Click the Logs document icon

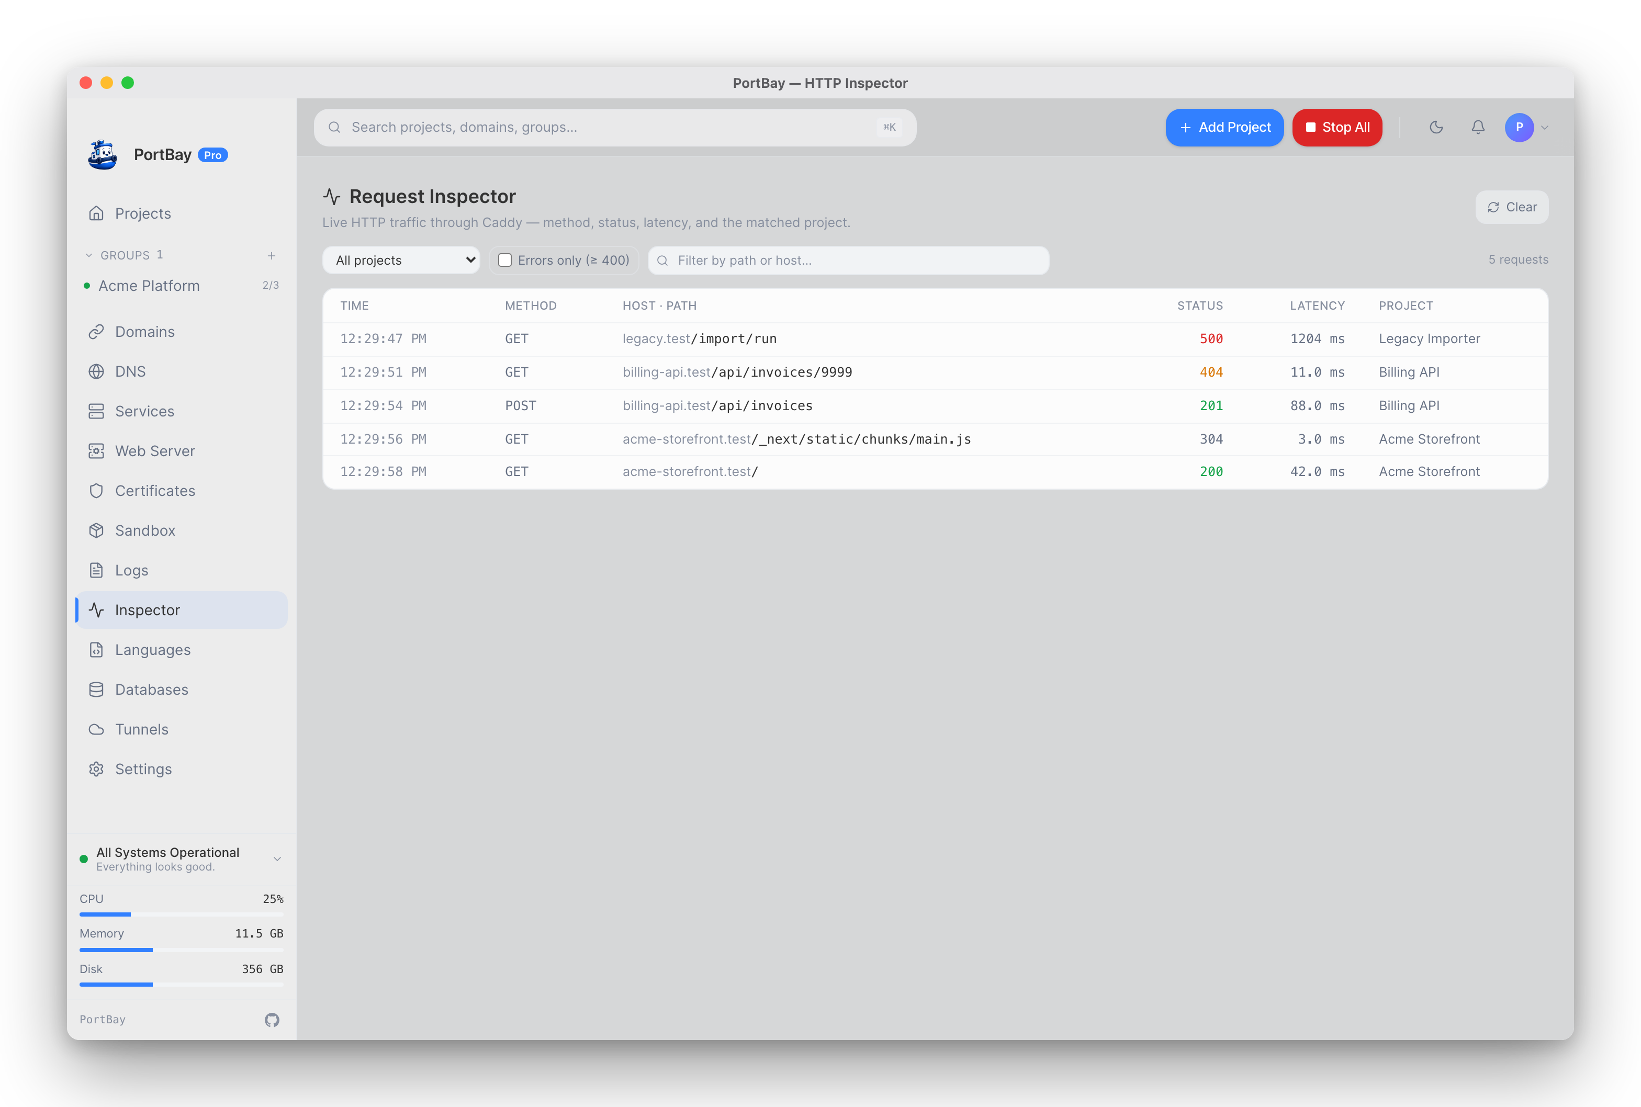(97, 570)
